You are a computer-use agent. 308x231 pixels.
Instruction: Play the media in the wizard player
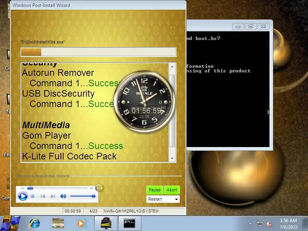23,196
